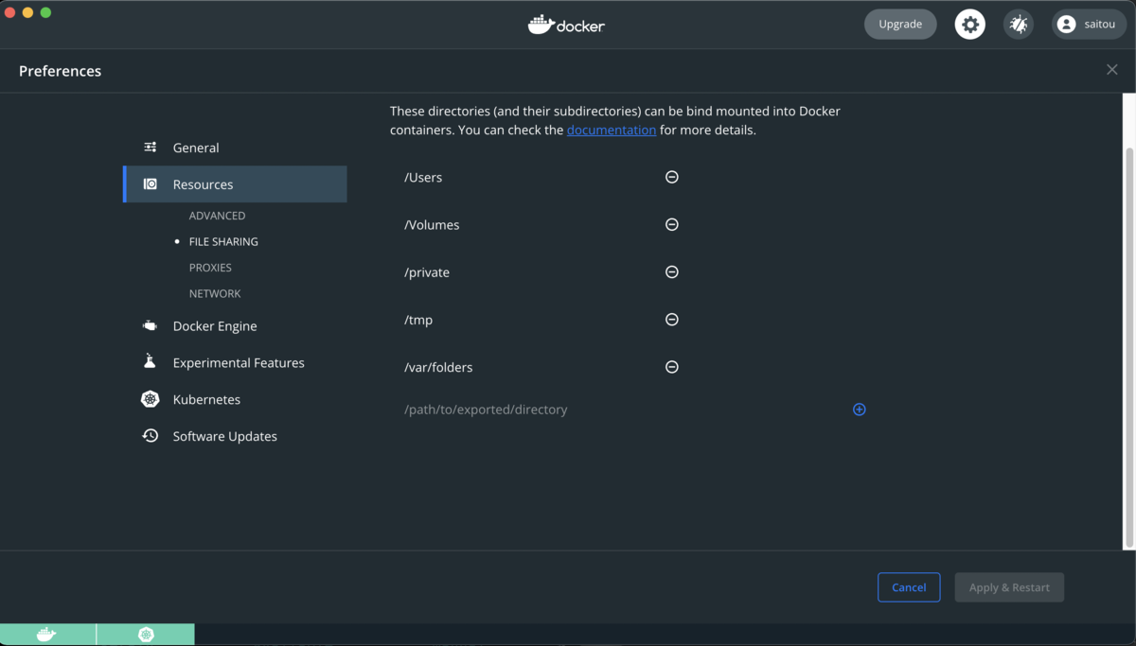Image resolution: width=1136 pixels, height=646 pixels.
Task: Remove the /tmp shared directory
Action: click(x=672, y=320)
